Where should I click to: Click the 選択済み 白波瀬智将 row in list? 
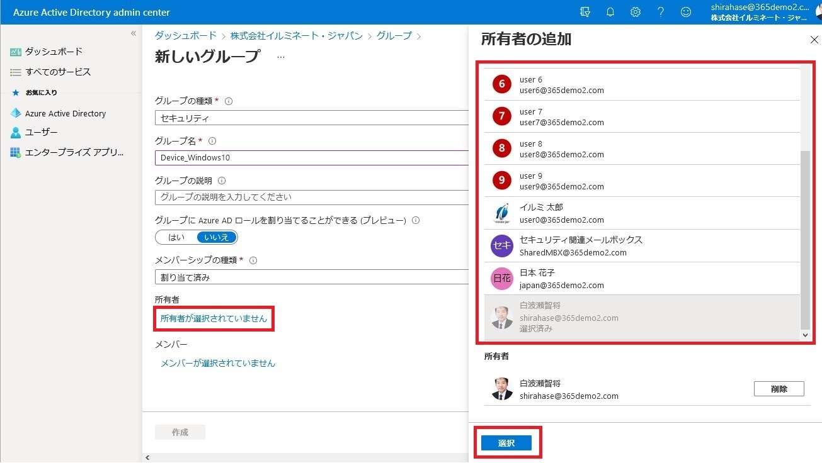click(x=642, y=318)
